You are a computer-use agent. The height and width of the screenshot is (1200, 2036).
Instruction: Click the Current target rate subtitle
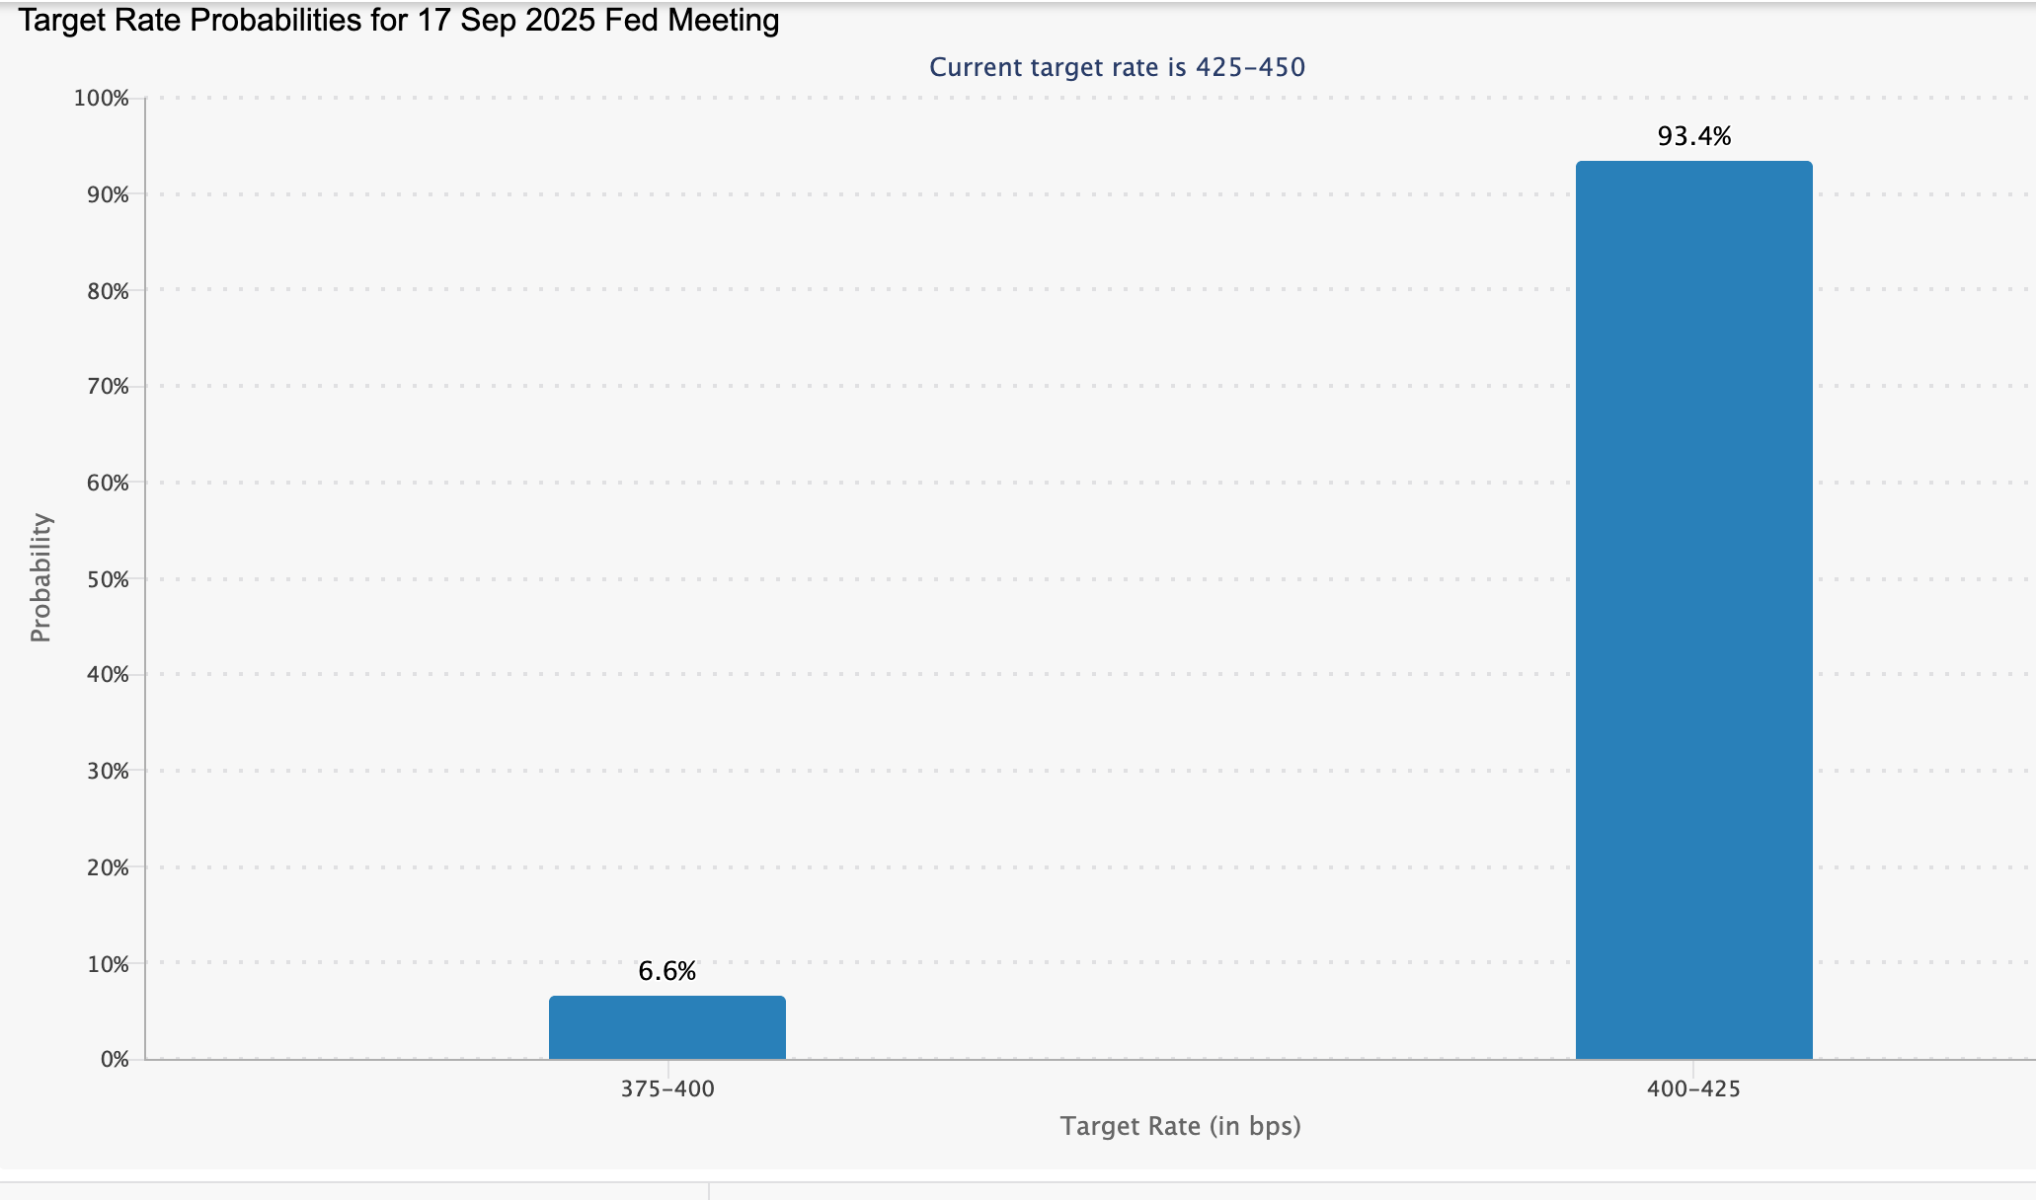1117,67
